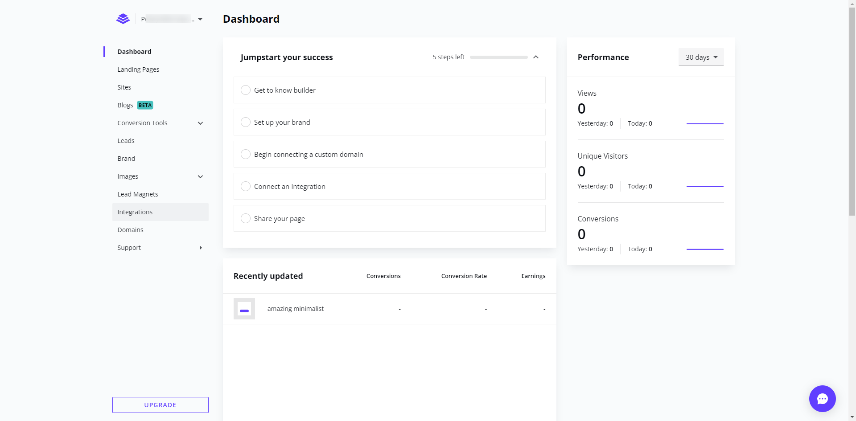
Task: Expand the Conversion Tools submenu chevron
Action: tap(201, 123)
